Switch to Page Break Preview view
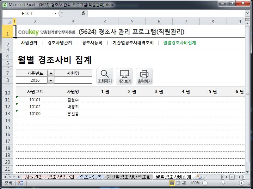 [184, 183]
